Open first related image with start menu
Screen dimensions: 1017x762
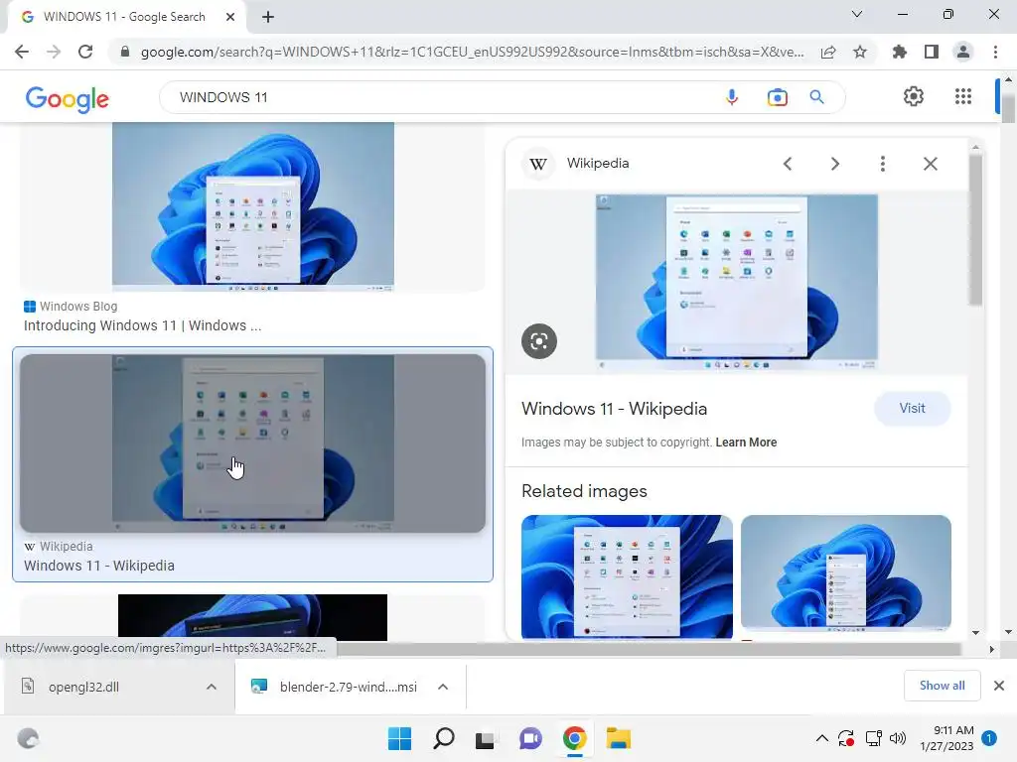pyautogui.click(x=628, y=576)
